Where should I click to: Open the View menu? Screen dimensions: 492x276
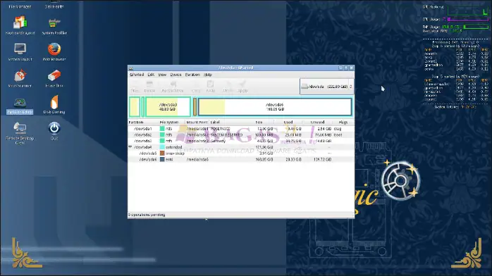click(x=162, y=75)
